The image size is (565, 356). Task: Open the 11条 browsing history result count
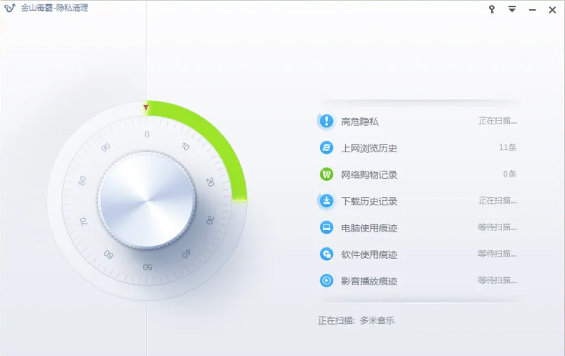(508, 148)
